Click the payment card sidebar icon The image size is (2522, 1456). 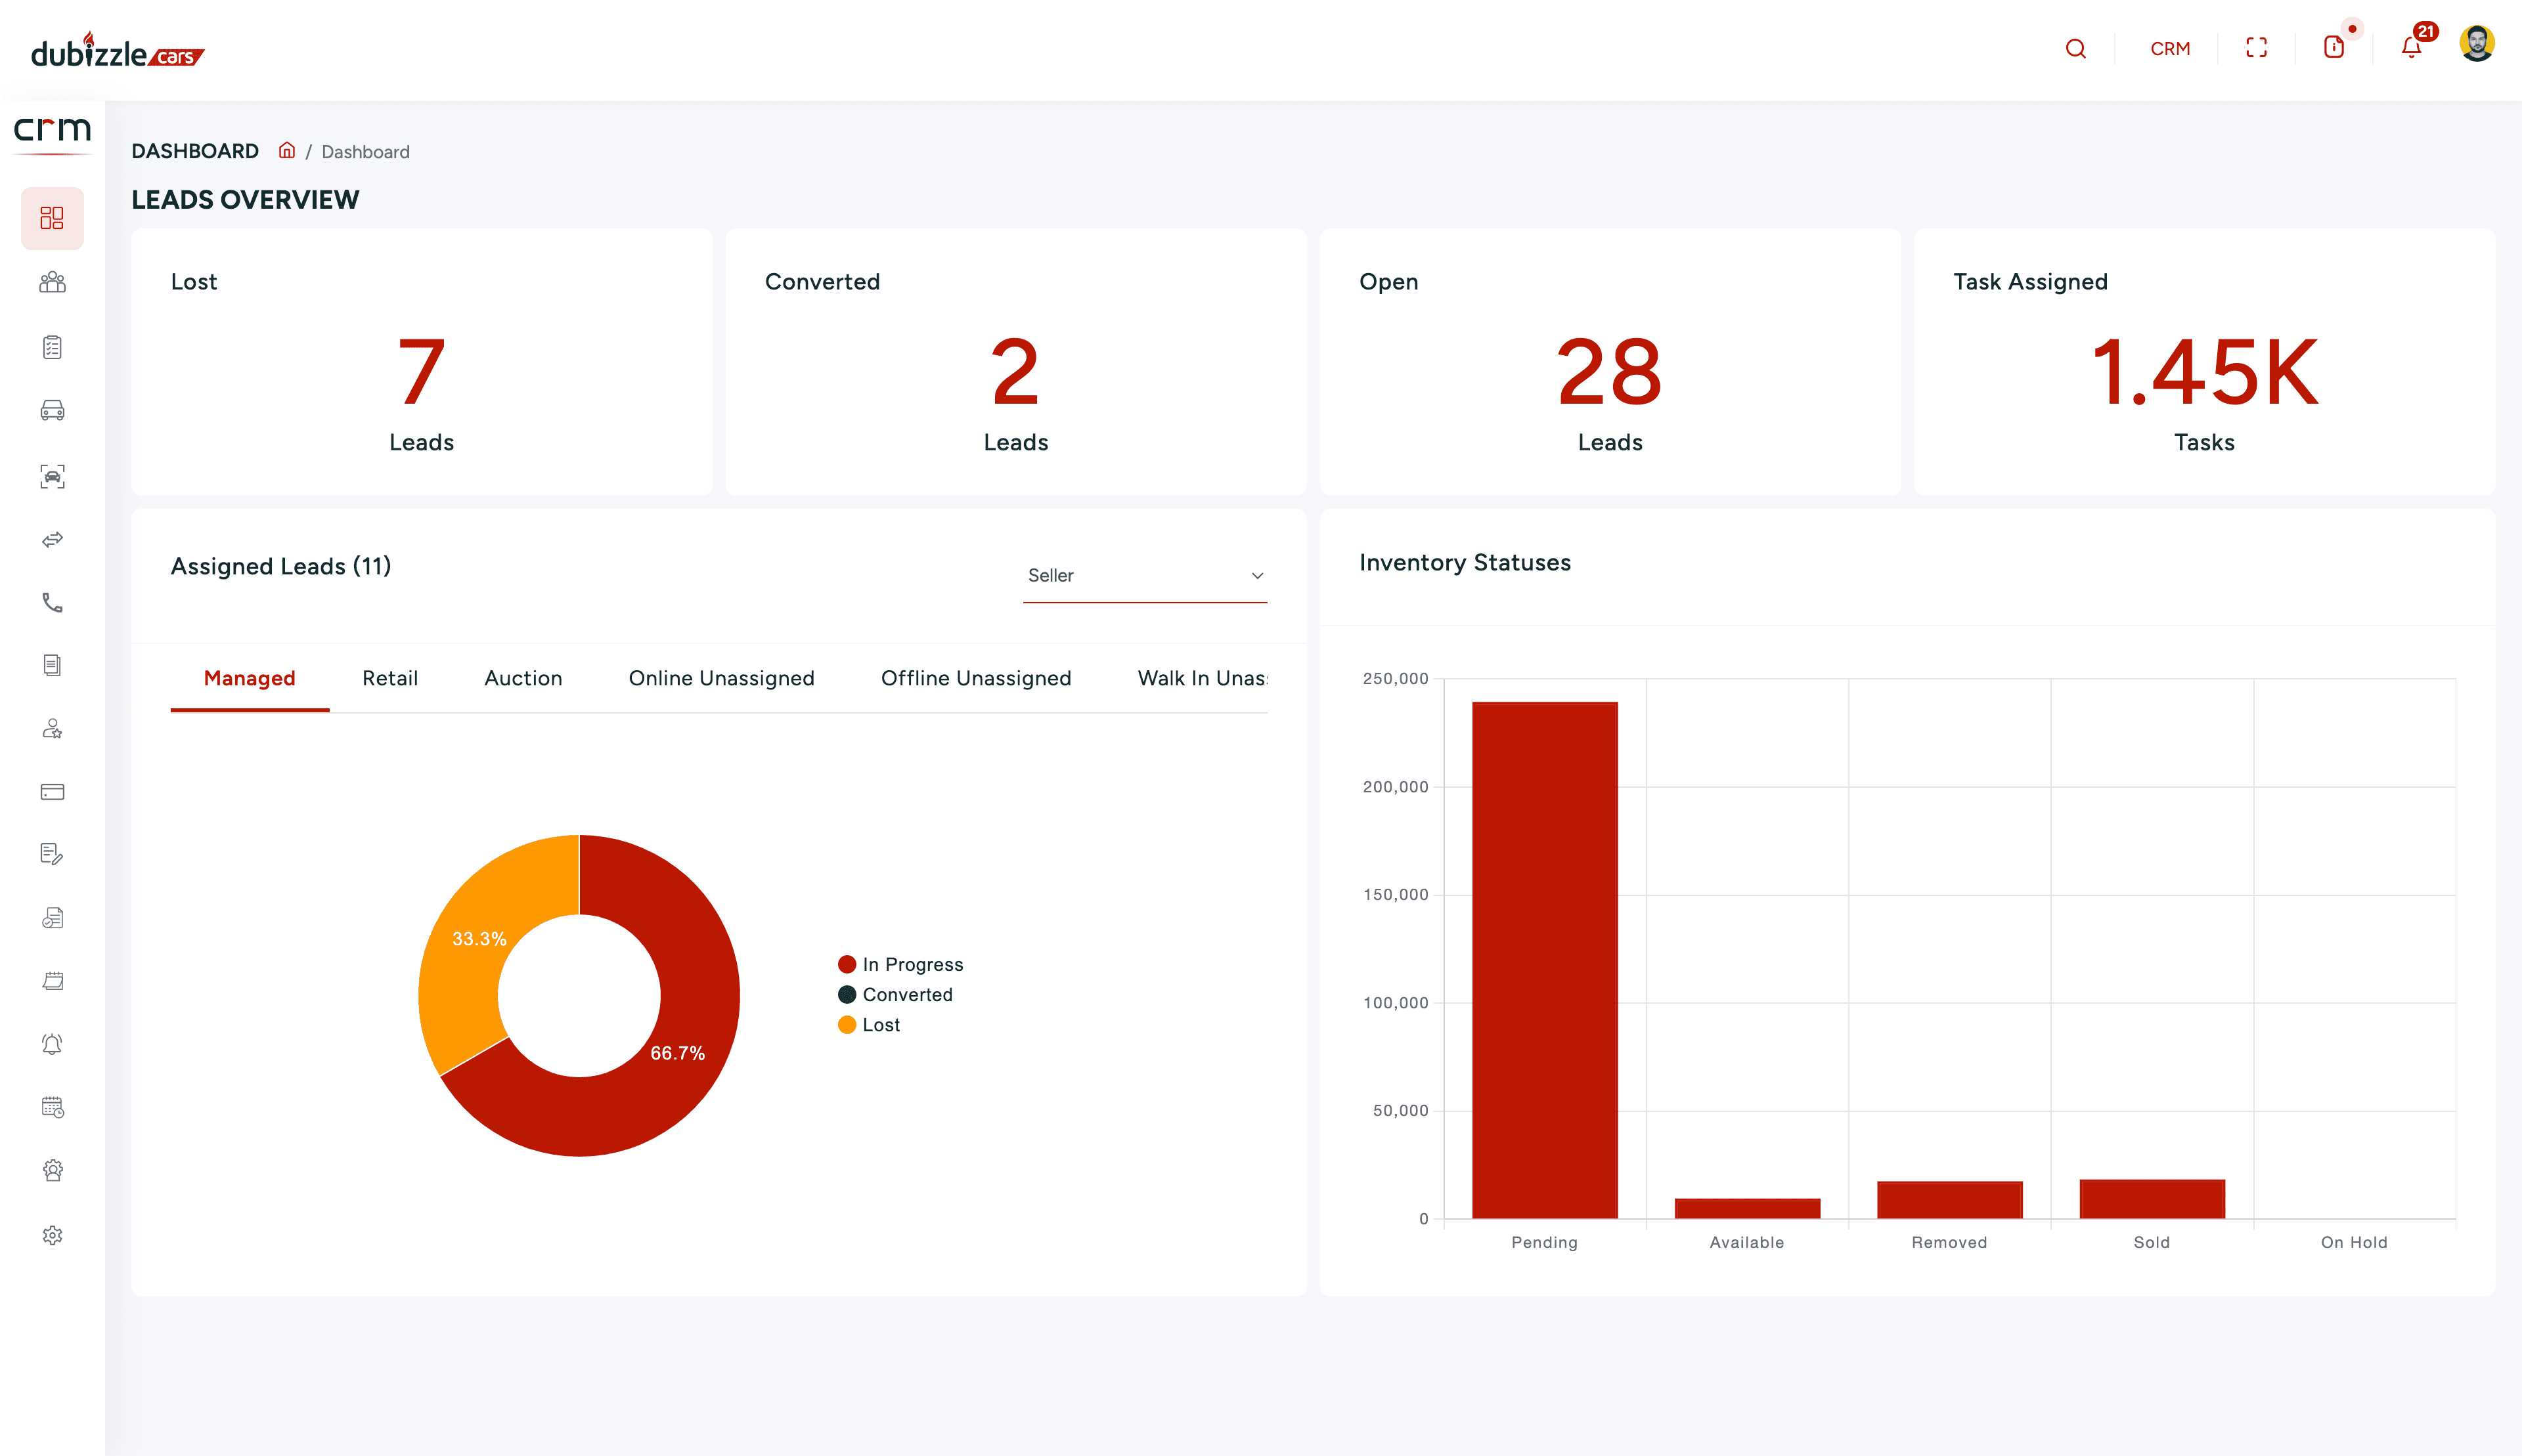point(52,792)
